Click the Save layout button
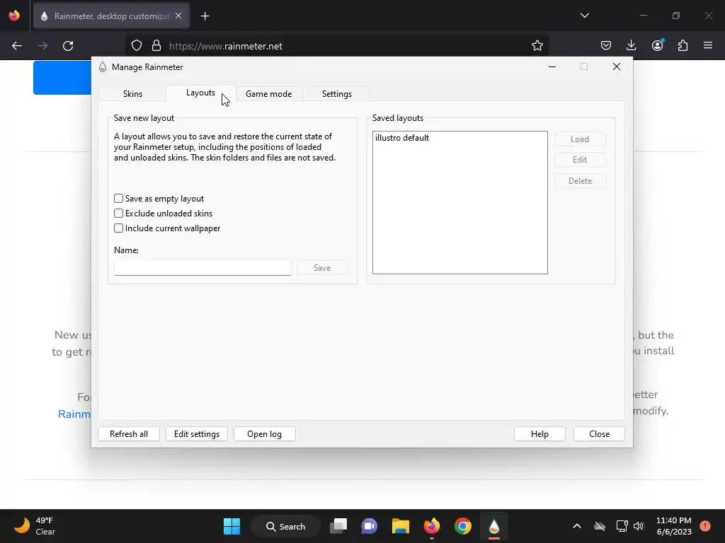Viewport: 725px width, 543px height. click(322, 268)
